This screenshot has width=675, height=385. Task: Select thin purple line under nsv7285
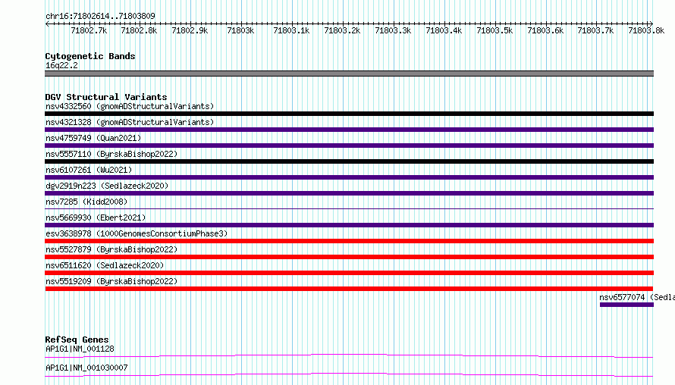point(349,209)
